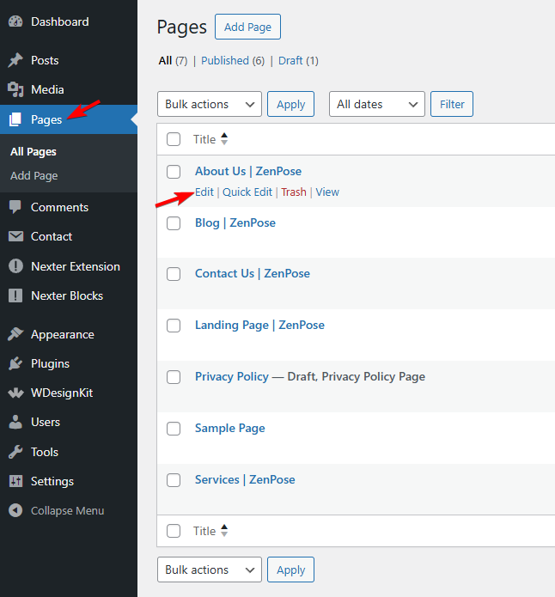
Task: Click Quick Edit under About Us
Action: [247, 192]
